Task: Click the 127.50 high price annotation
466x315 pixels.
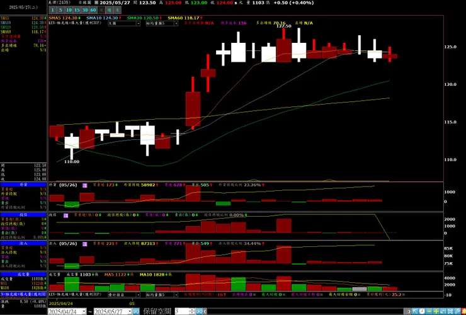Action: coord(284,26)
